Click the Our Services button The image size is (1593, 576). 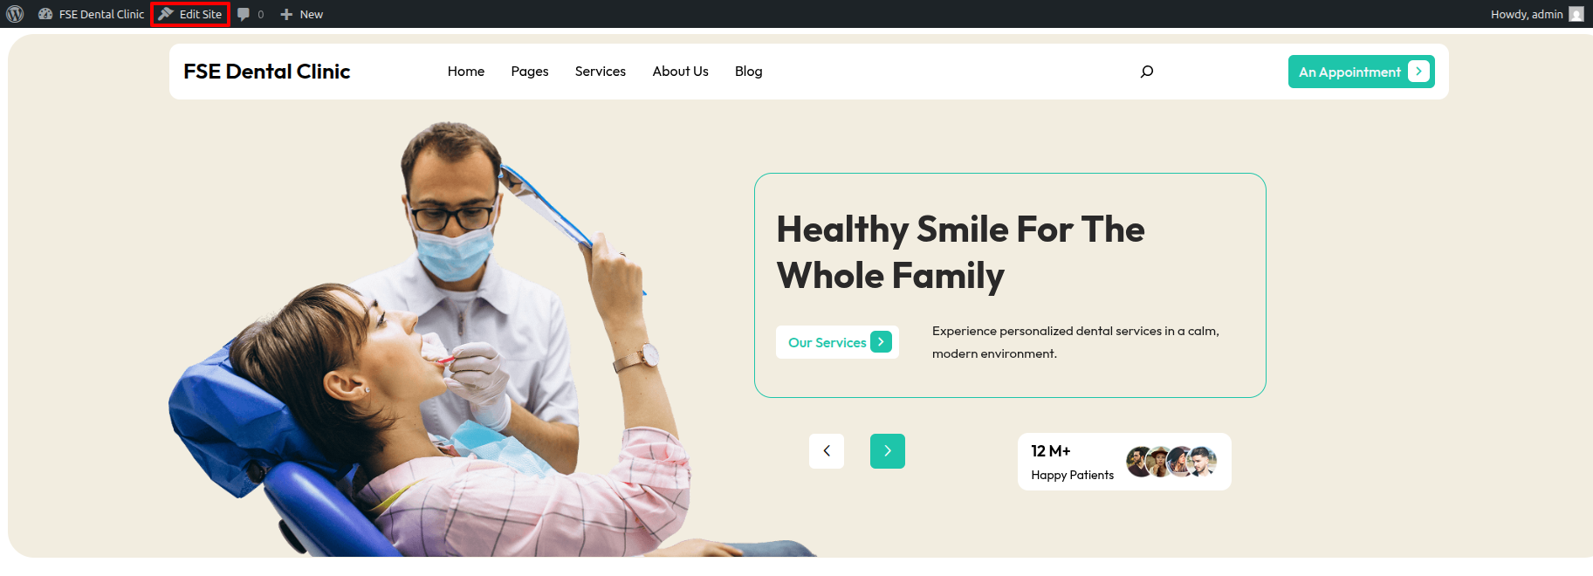pyautogui.click(x=837, y=342)
